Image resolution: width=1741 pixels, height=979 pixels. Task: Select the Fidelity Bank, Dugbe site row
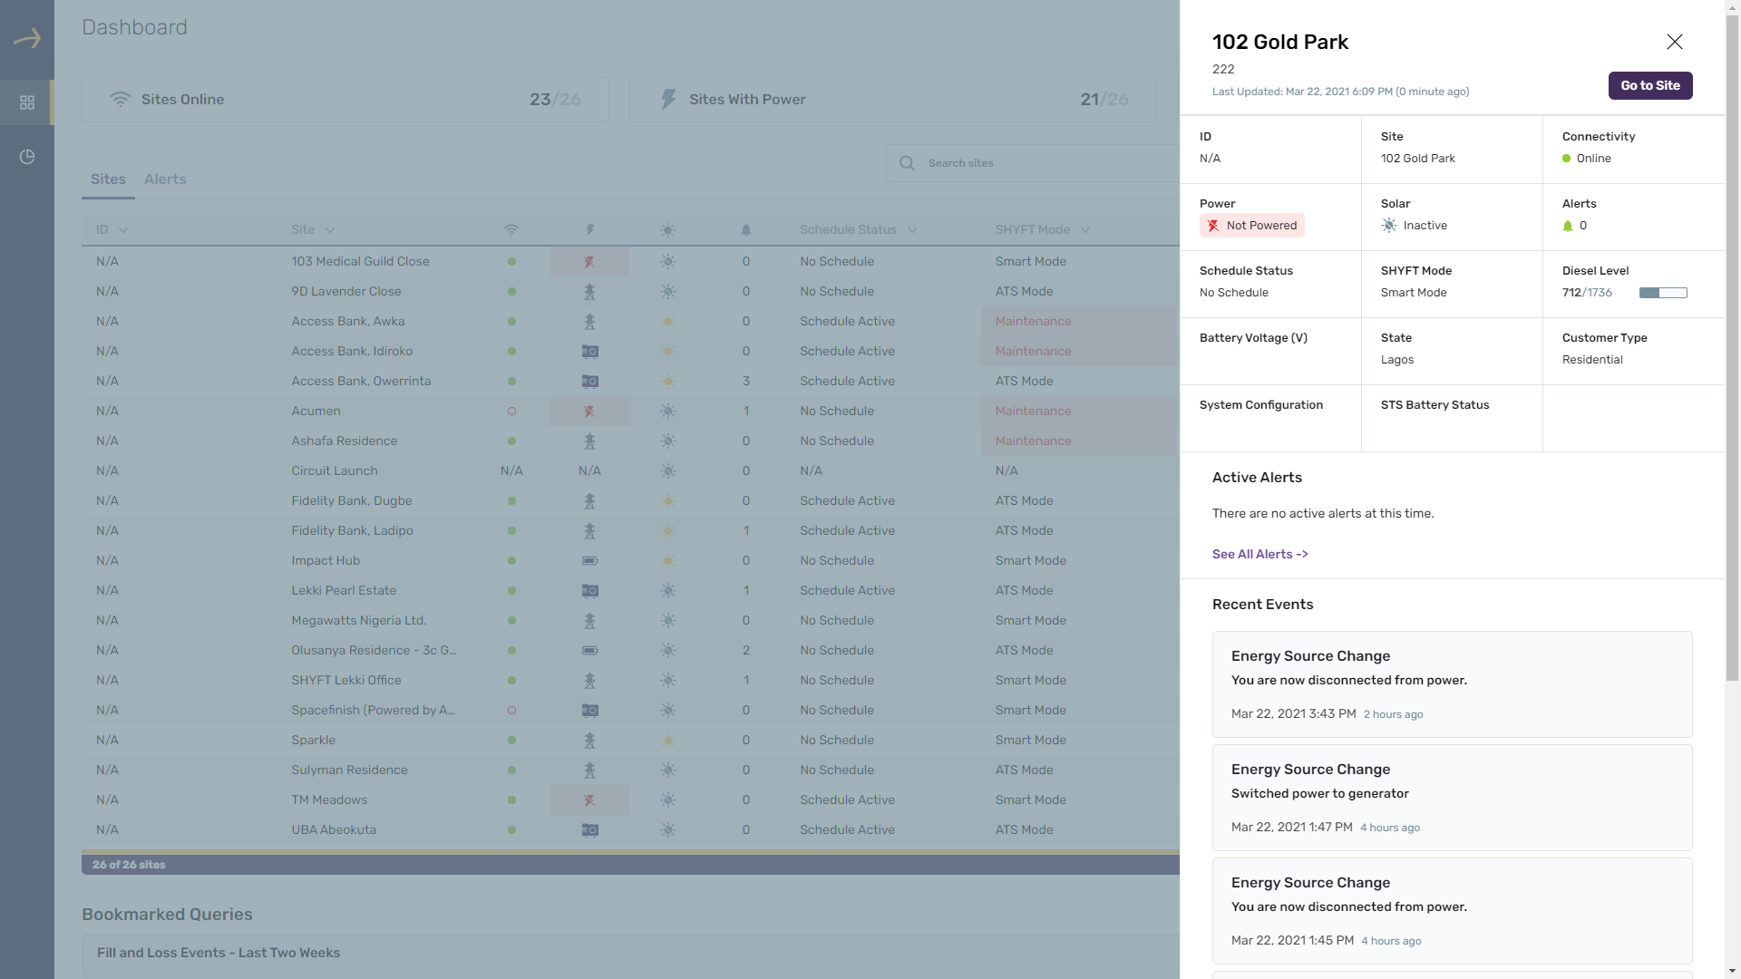pos(630,501)
